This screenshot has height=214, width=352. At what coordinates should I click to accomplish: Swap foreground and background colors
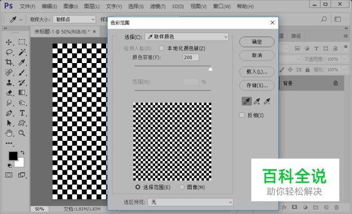coord(22,152)
